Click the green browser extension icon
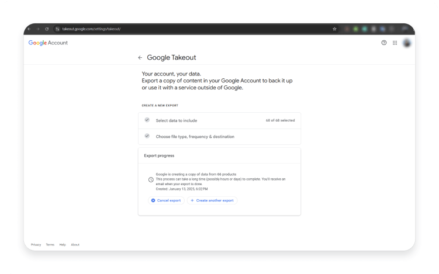 pos(355,29)
